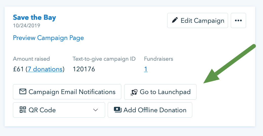Go to Launchpad button label
Viewport: 263px width, 136px height.
165,92
